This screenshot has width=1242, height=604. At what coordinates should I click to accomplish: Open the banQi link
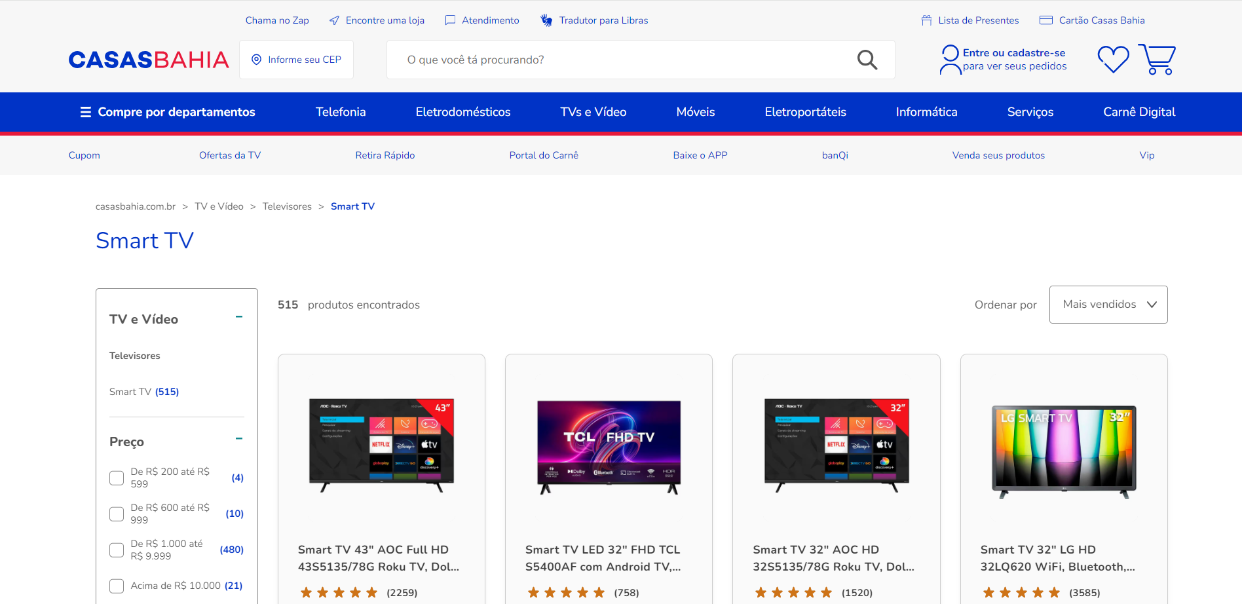click(835, 155)
